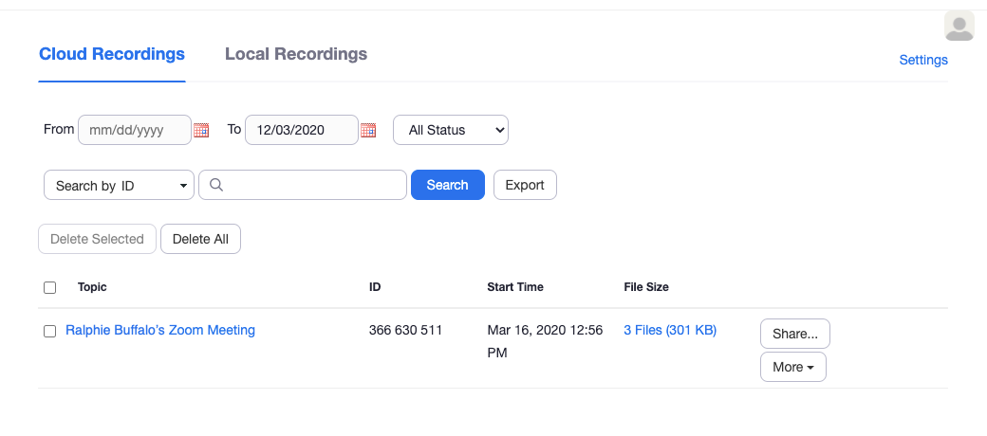
Task: Switch to the Cloud Recordings tab
Action: tap(112, 54)
